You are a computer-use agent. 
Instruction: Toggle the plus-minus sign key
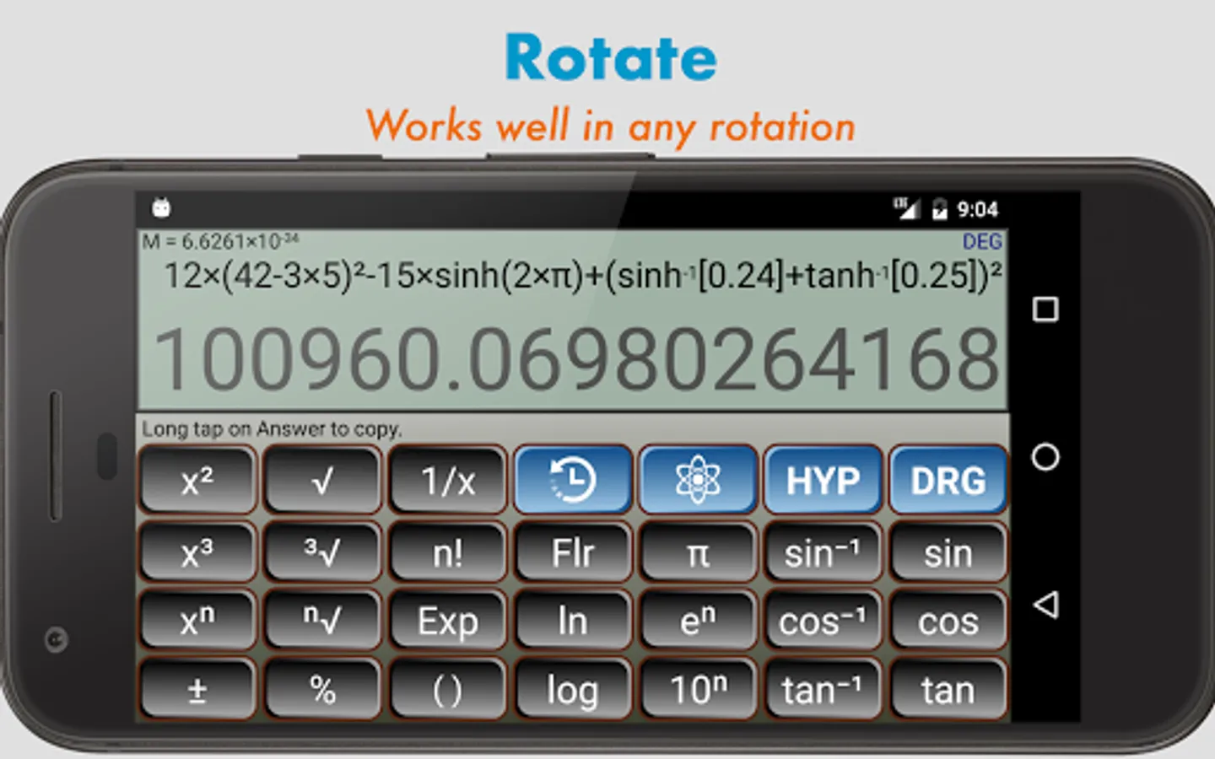197,689
